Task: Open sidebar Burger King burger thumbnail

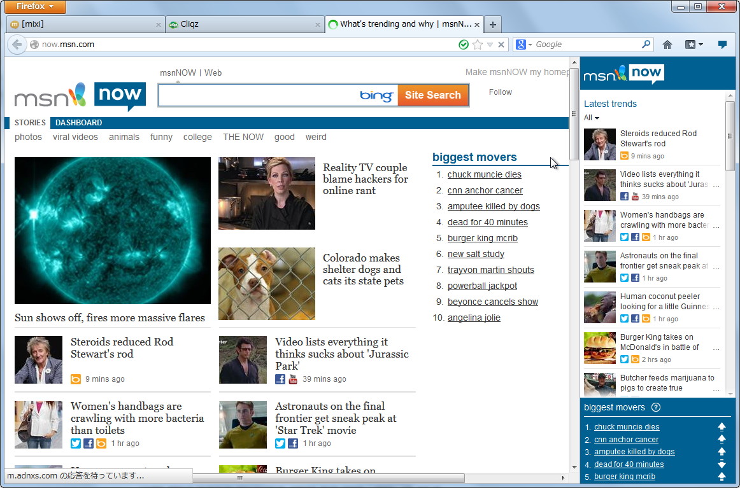Action: [600, 348]
